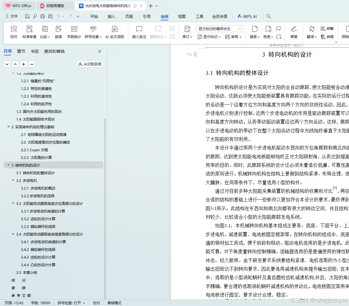Close the navigation pane
The image size is (349, 306).
pyautogui.click(x=100, y=51)
